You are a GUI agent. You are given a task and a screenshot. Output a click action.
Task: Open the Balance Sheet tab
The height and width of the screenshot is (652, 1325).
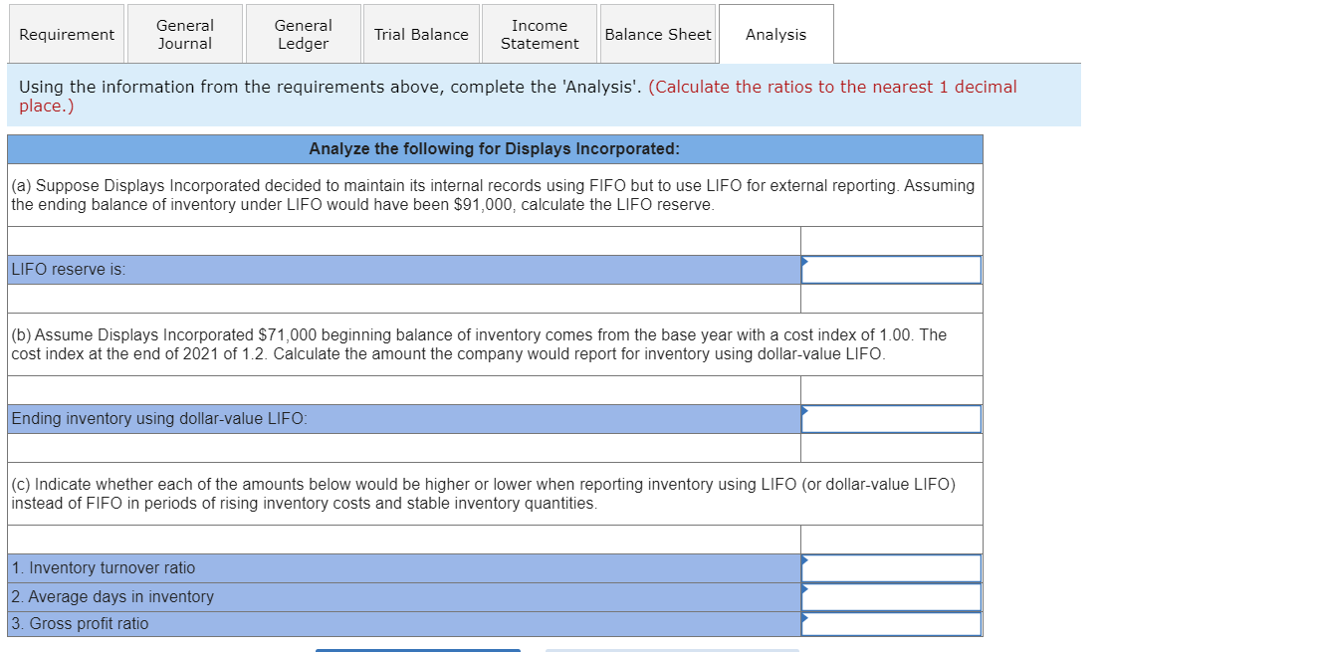pyautogui.click(x=658, y=34)
